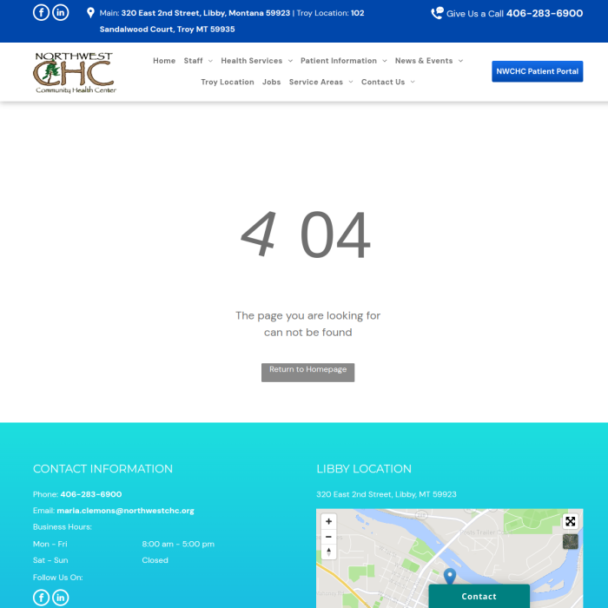Zoom in on the Libby map

[x=328, y=521]
